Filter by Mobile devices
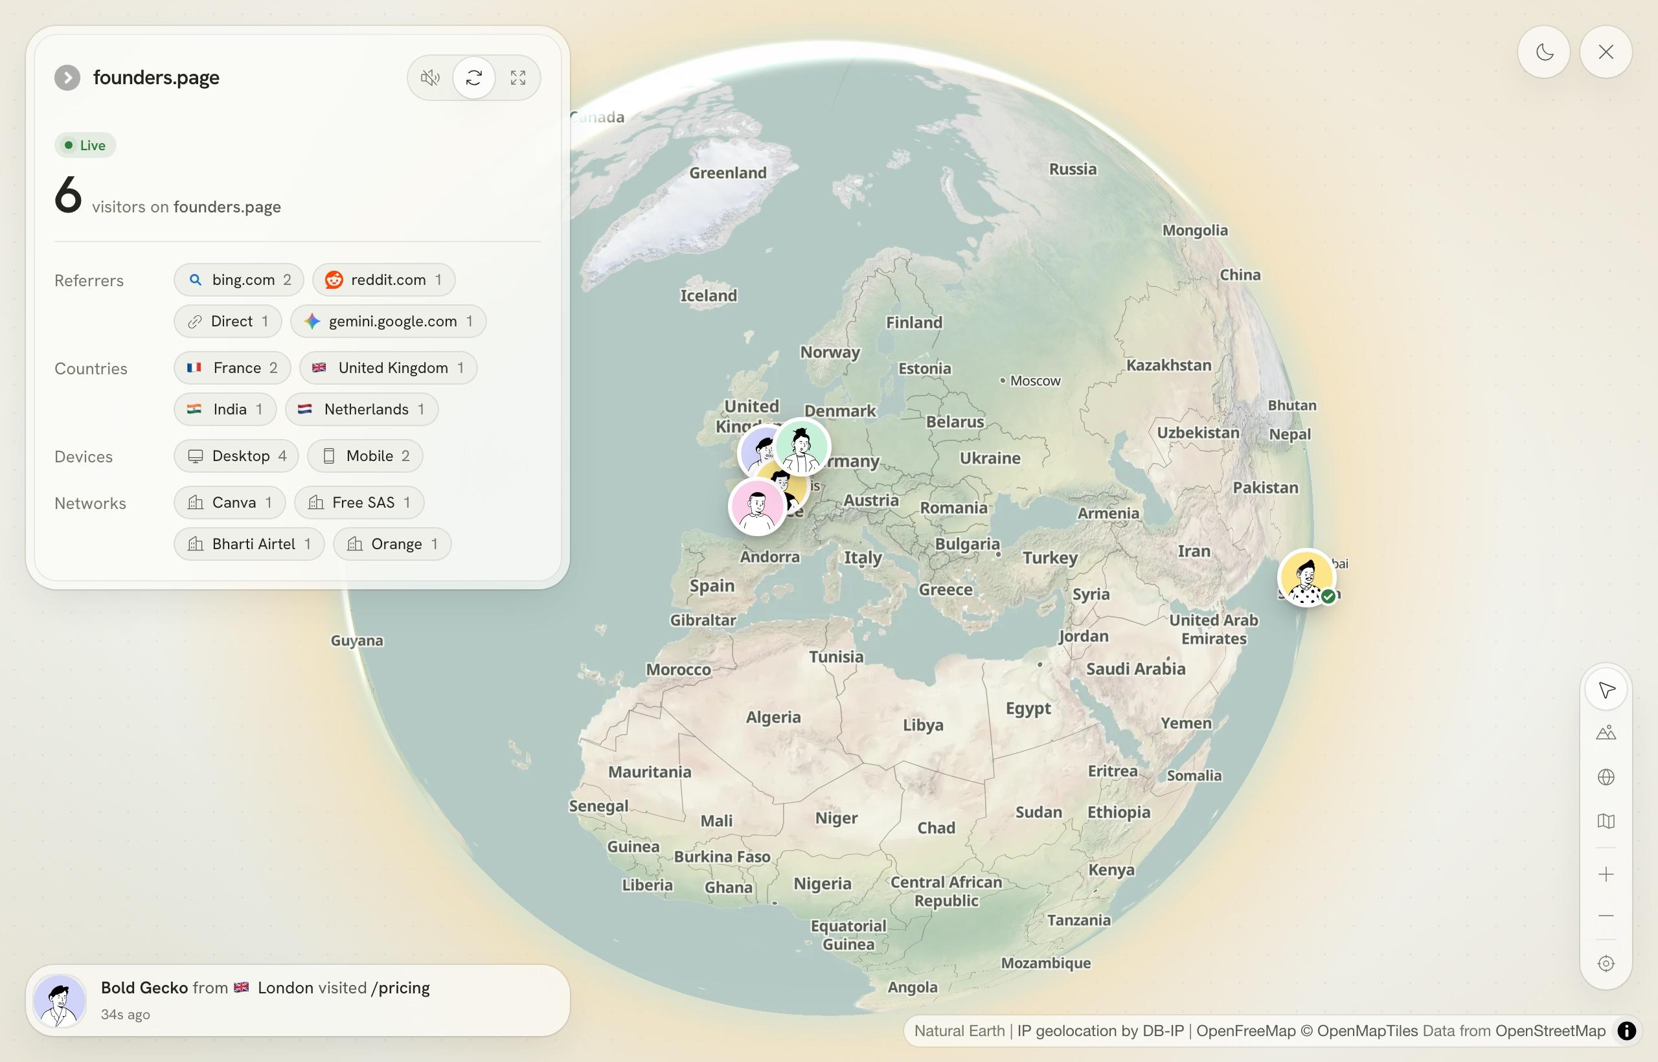The width and height of the screenshot is (1658, 1062). [x=365, y=456]
